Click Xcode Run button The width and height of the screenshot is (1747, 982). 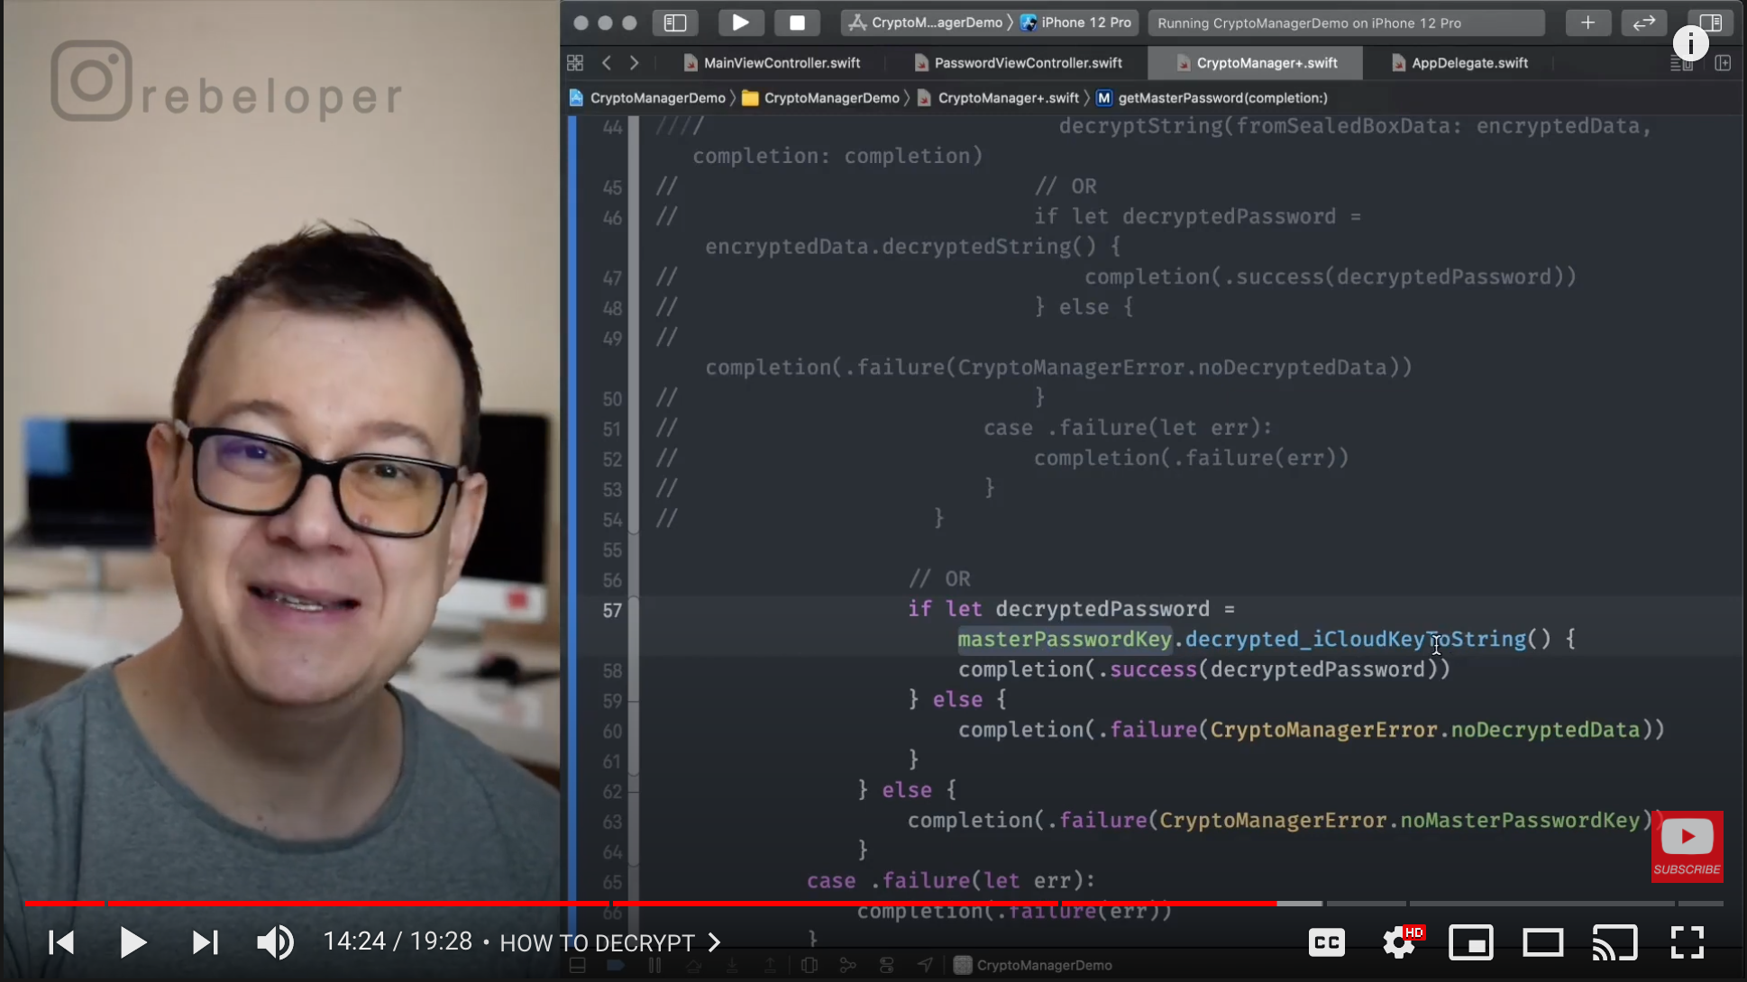click(x=740, y=23)
